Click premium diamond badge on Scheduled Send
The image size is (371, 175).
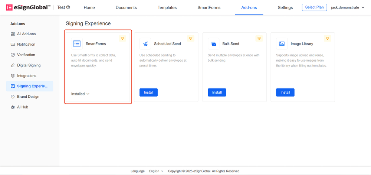[x=191, y=39]
